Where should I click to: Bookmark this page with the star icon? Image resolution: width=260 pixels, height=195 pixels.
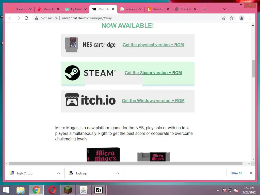[x=232, y=18]
